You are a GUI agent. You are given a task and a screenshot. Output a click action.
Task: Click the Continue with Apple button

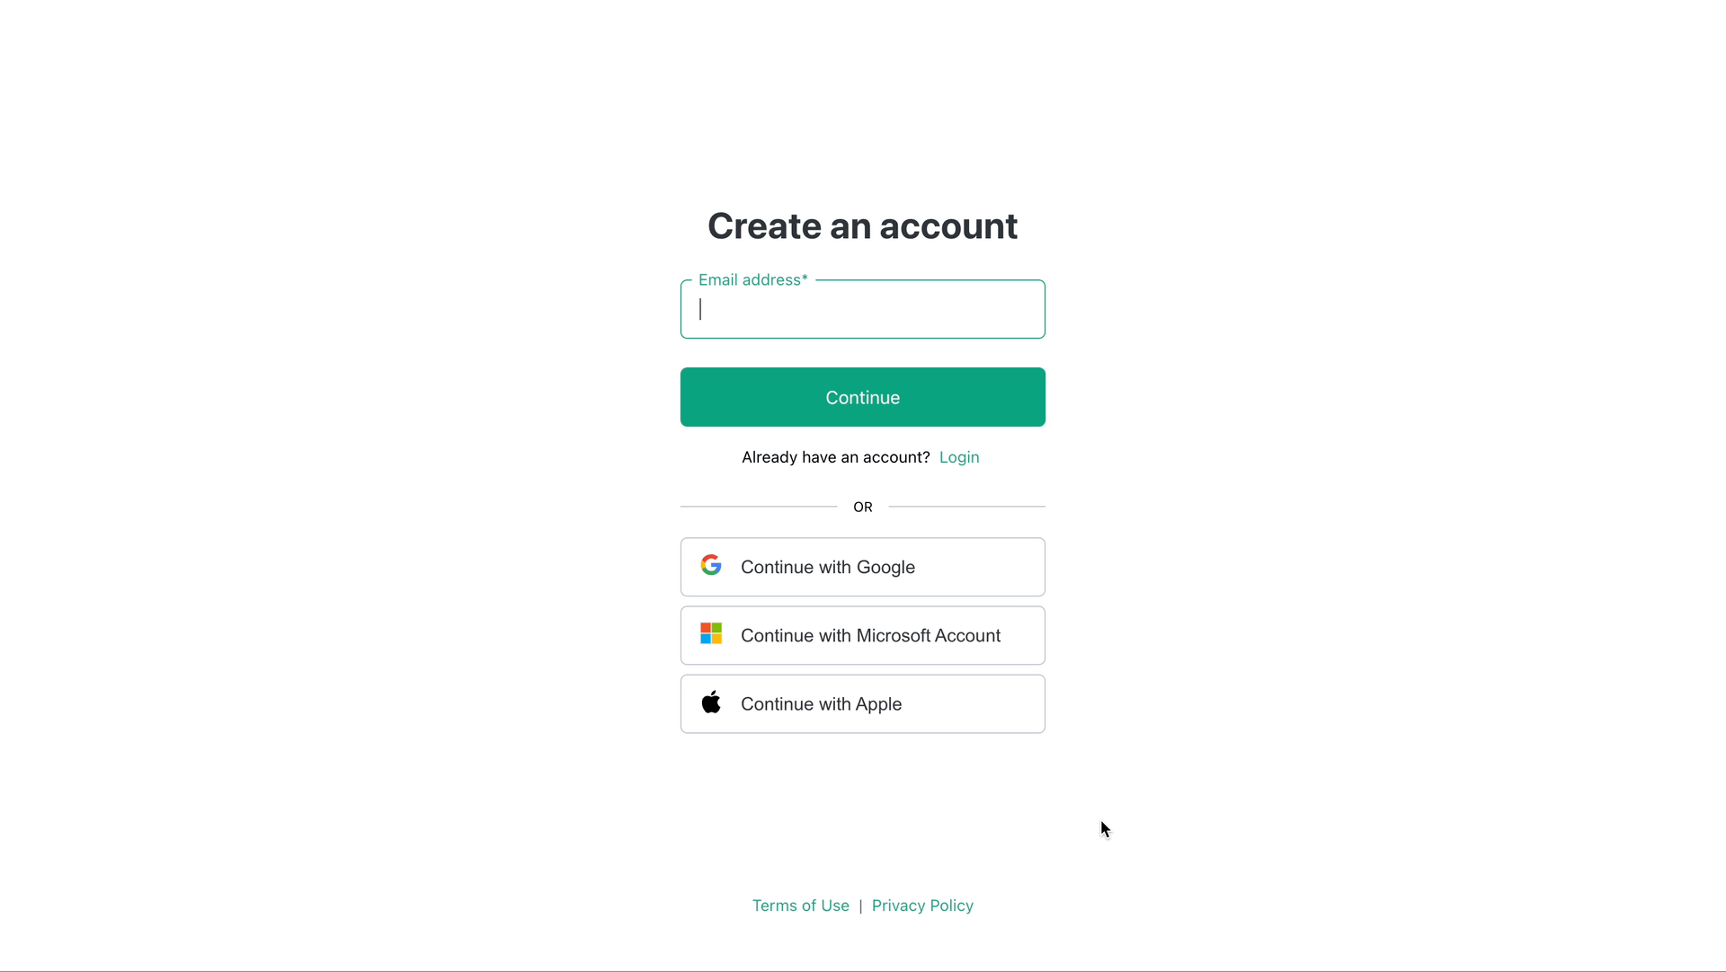click(x=862, y=703)
